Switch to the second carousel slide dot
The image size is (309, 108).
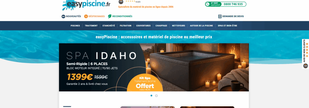pos(156,96)
